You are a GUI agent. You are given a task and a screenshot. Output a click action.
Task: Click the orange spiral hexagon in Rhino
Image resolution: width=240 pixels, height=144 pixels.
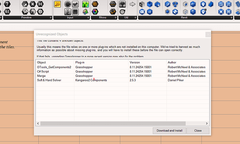pos(95,4)
